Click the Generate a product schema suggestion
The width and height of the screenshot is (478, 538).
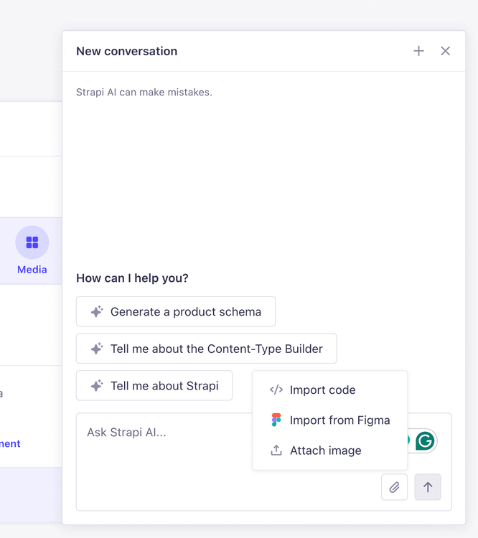click(x=176, y=311)
